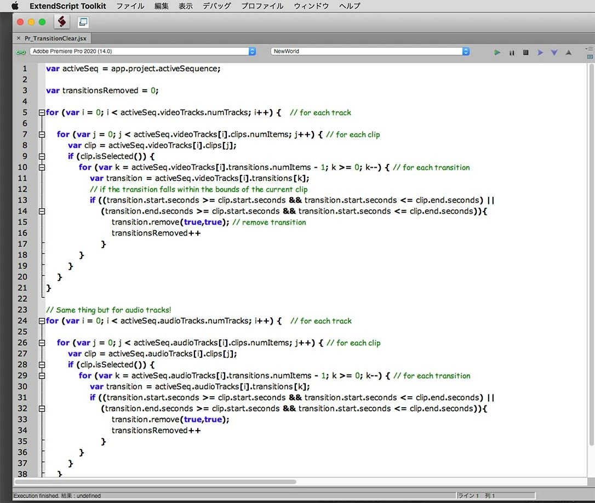Collapse the fold at line 9
This screenshot has height=503, width=595.
pos(42,156)
